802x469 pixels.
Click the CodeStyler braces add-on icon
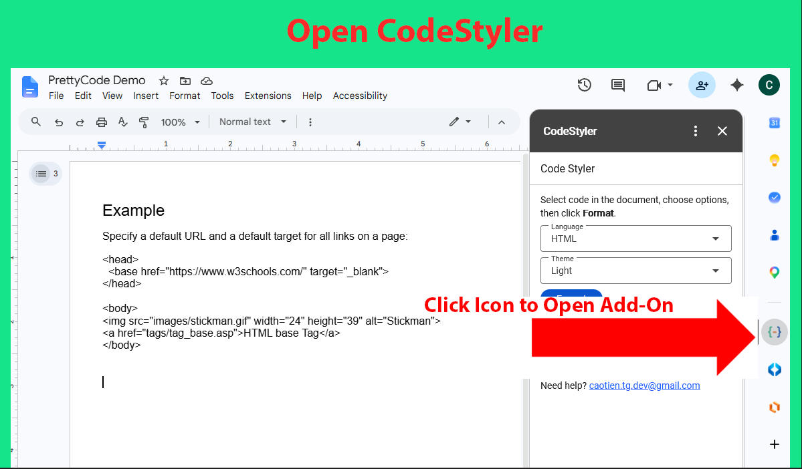[x=775, y=332]
